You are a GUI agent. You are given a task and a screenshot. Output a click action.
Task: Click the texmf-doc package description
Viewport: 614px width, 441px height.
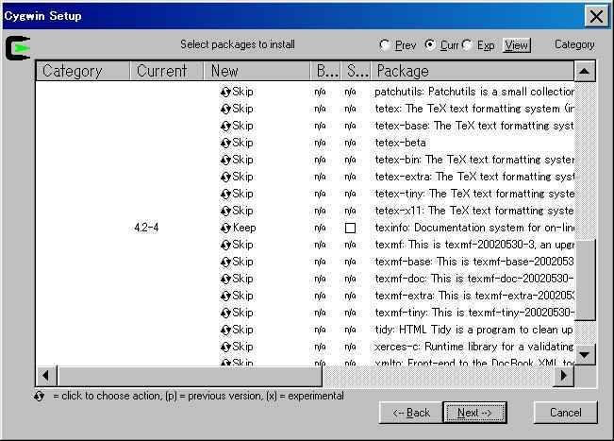pyautogui.click(x=474, y=279)
